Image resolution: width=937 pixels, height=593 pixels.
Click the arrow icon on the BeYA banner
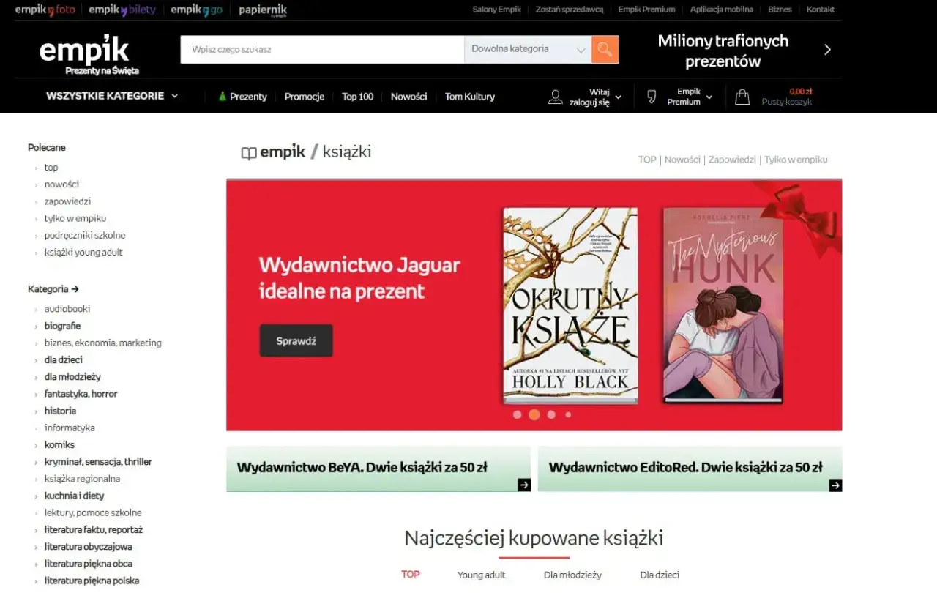point(523,485)
